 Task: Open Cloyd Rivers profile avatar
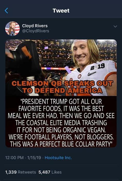pyautogui.click(x=12, y=29)
